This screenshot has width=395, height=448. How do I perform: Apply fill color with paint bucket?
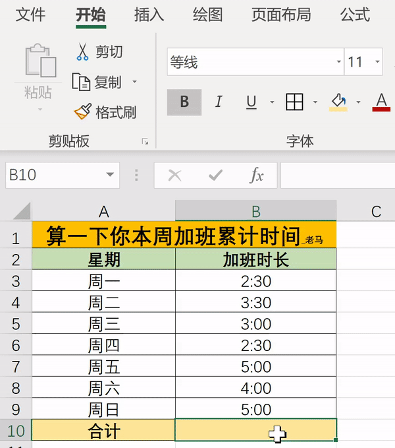click(x=338, y=102)
